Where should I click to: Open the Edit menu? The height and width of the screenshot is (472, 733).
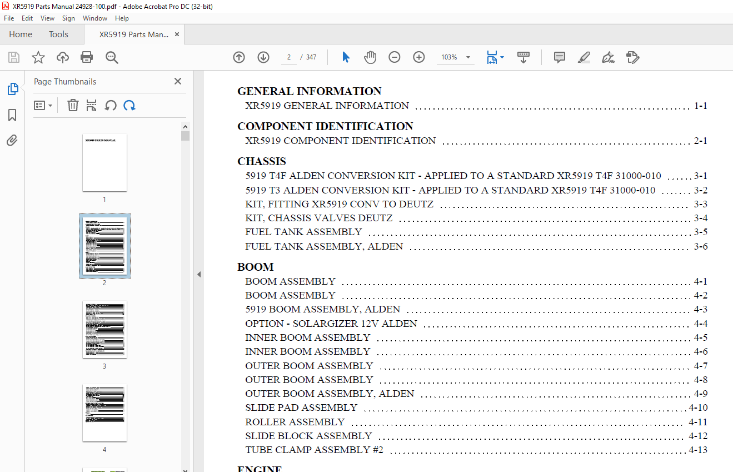pyautogui.click(x=27, y=18)
